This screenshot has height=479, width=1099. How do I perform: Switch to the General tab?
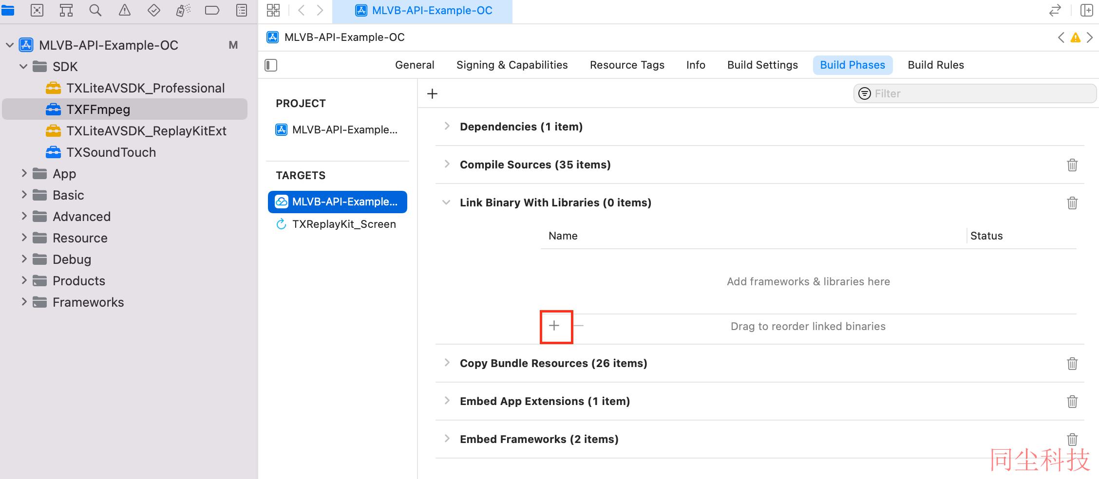pos(415,65)
